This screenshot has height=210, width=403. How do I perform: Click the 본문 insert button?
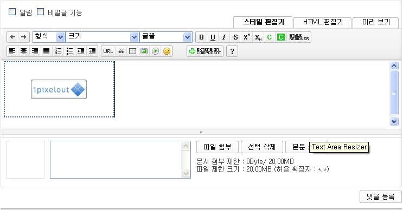pyautogui.click(x=297, y=147)
